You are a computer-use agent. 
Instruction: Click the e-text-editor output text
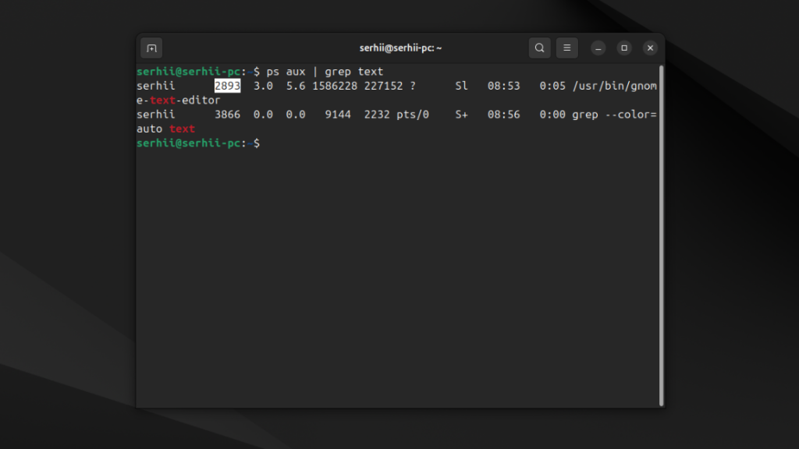click(179, 101)
